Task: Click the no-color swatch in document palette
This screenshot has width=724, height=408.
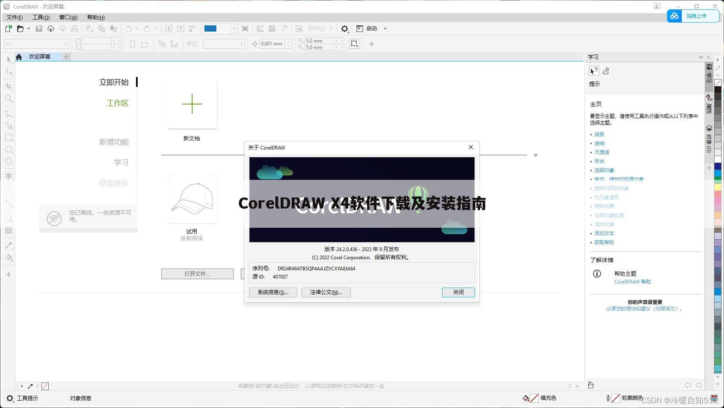Action: [45, 386]
